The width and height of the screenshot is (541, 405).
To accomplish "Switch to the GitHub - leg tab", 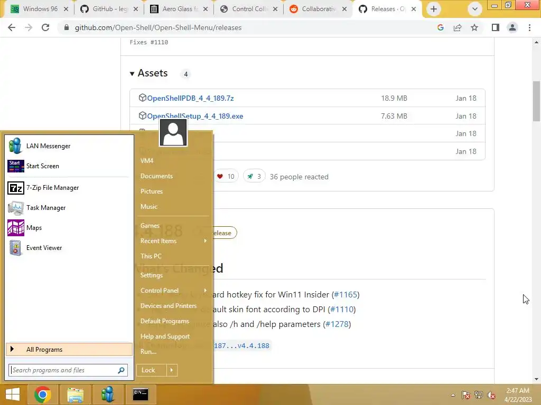I will [109, 9].
